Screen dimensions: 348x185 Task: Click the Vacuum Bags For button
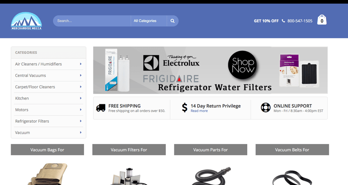[47, 150]
